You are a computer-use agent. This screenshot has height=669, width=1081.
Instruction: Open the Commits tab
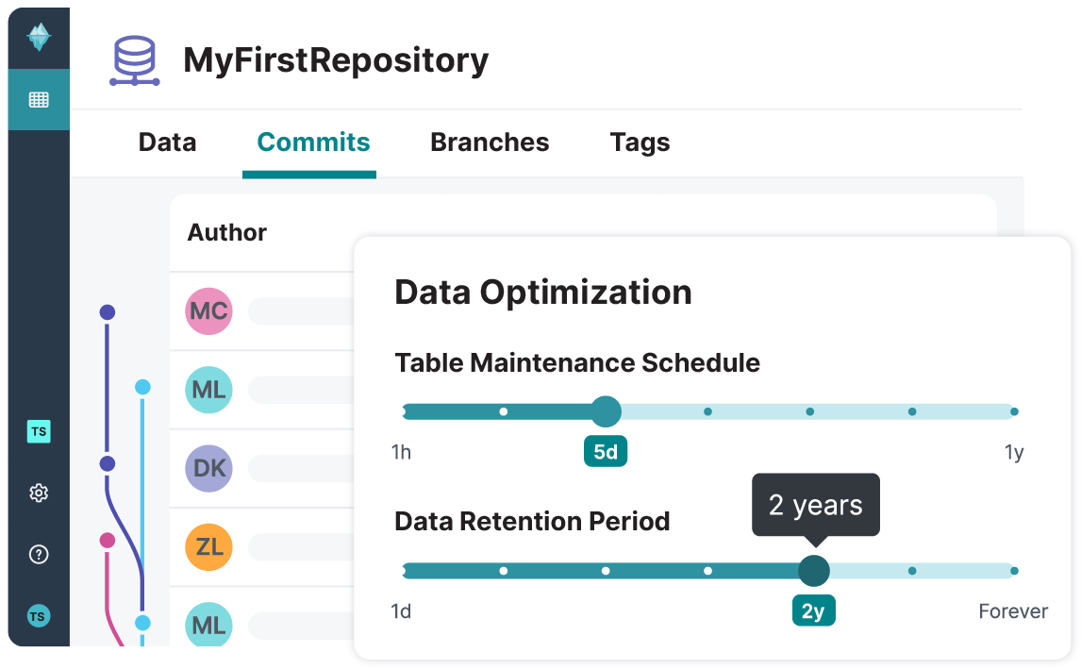click(313, 142)
